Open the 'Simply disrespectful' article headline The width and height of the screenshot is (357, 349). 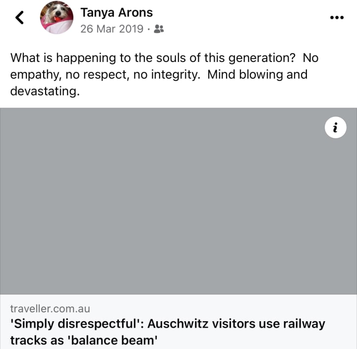click(x=168, y=332)
